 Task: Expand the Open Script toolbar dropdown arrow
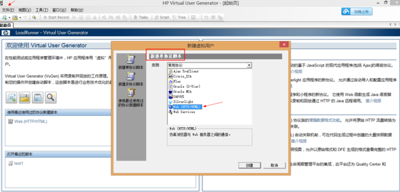point(20,17)
